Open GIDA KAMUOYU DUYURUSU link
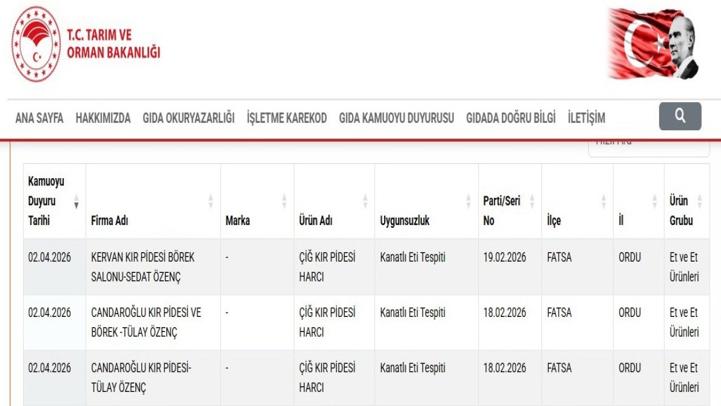Viewport: 721px width, 406px height. [397, 118]
